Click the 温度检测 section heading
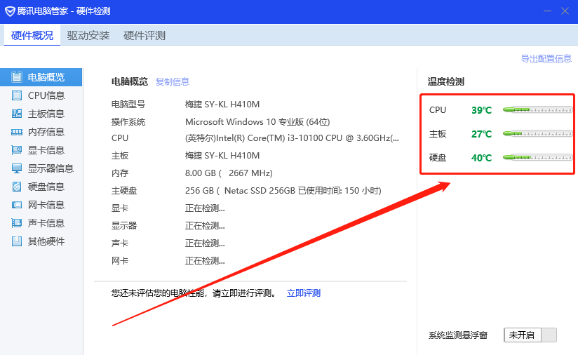This screenshot has width=578, height=355. 445,81
